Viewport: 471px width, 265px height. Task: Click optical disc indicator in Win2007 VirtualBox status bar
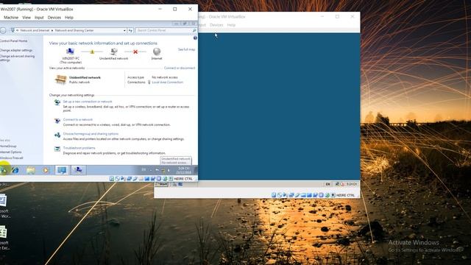point(118,179)
